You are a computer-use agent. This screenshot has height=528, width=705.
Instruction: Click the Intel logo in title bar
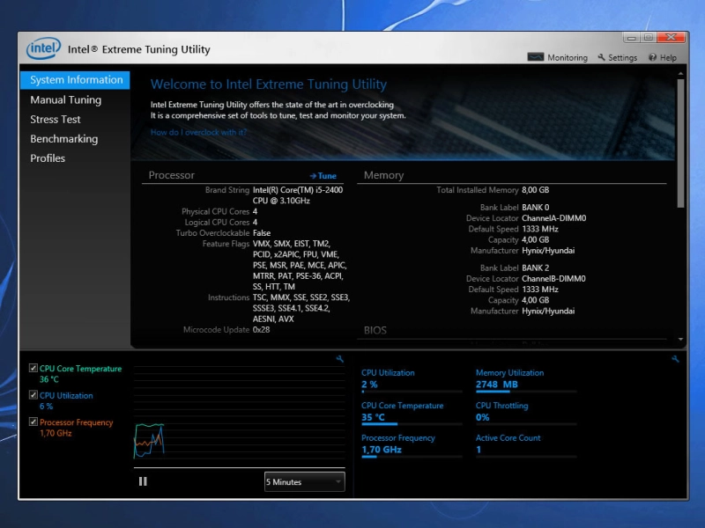pos(43,48)
